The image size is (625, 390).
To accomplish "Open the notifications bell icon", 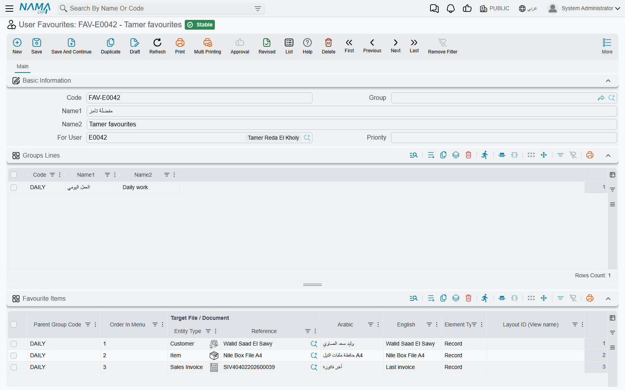I will pos(451,9).
